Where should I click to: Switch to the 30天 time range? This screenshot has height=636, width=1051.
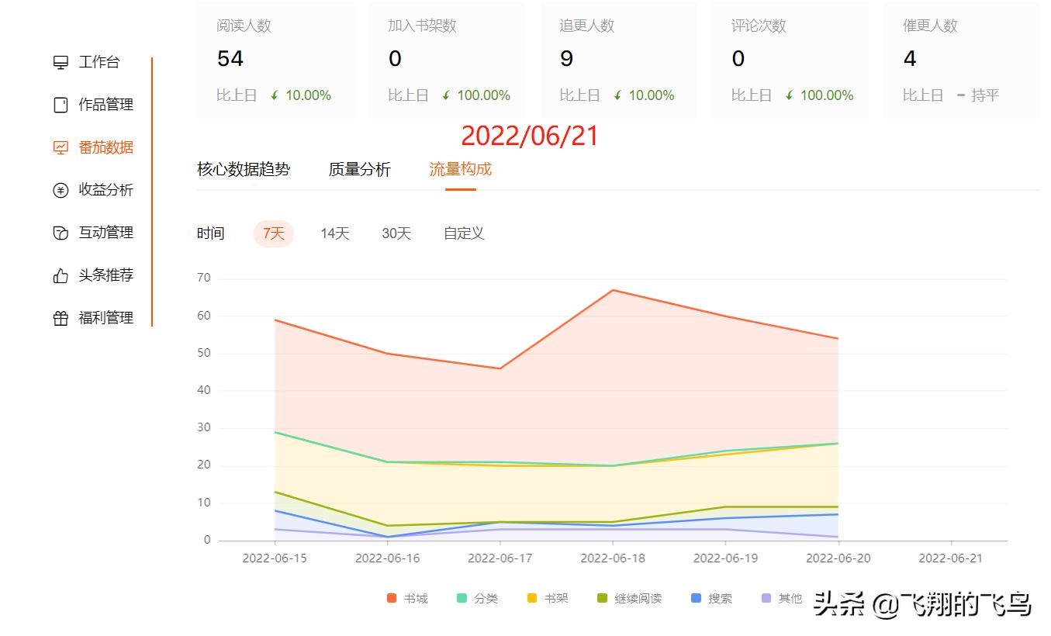(396, 233)
